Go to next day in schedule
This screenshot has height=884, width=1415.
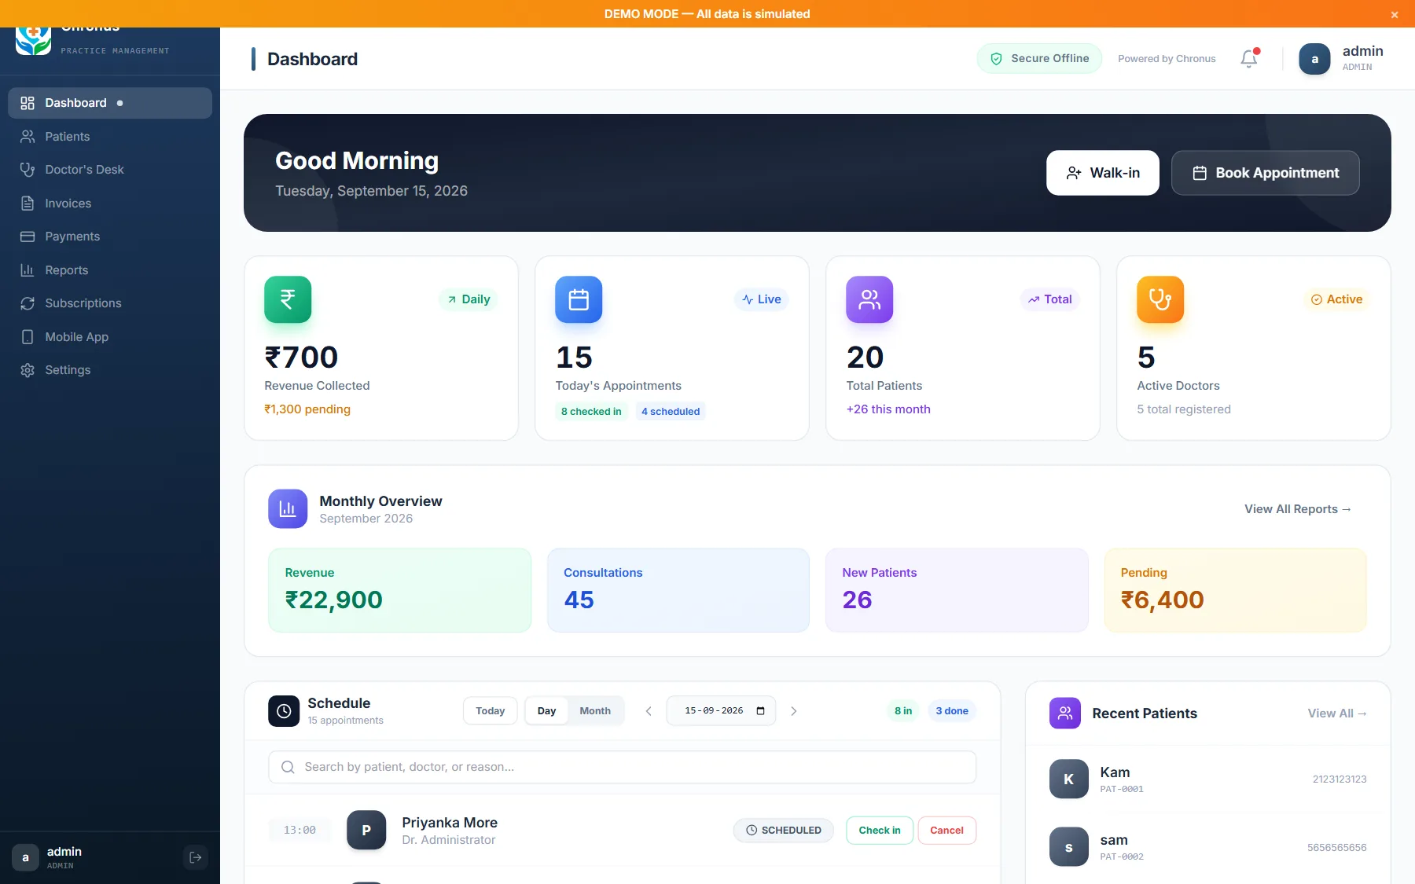pyautogui.click(x=794, y=711)
